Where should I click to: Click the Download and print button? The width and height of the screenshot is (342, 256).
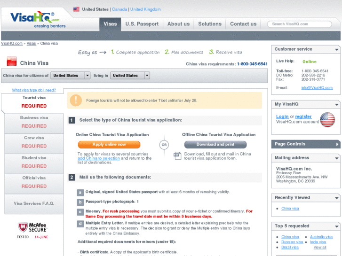215,145
